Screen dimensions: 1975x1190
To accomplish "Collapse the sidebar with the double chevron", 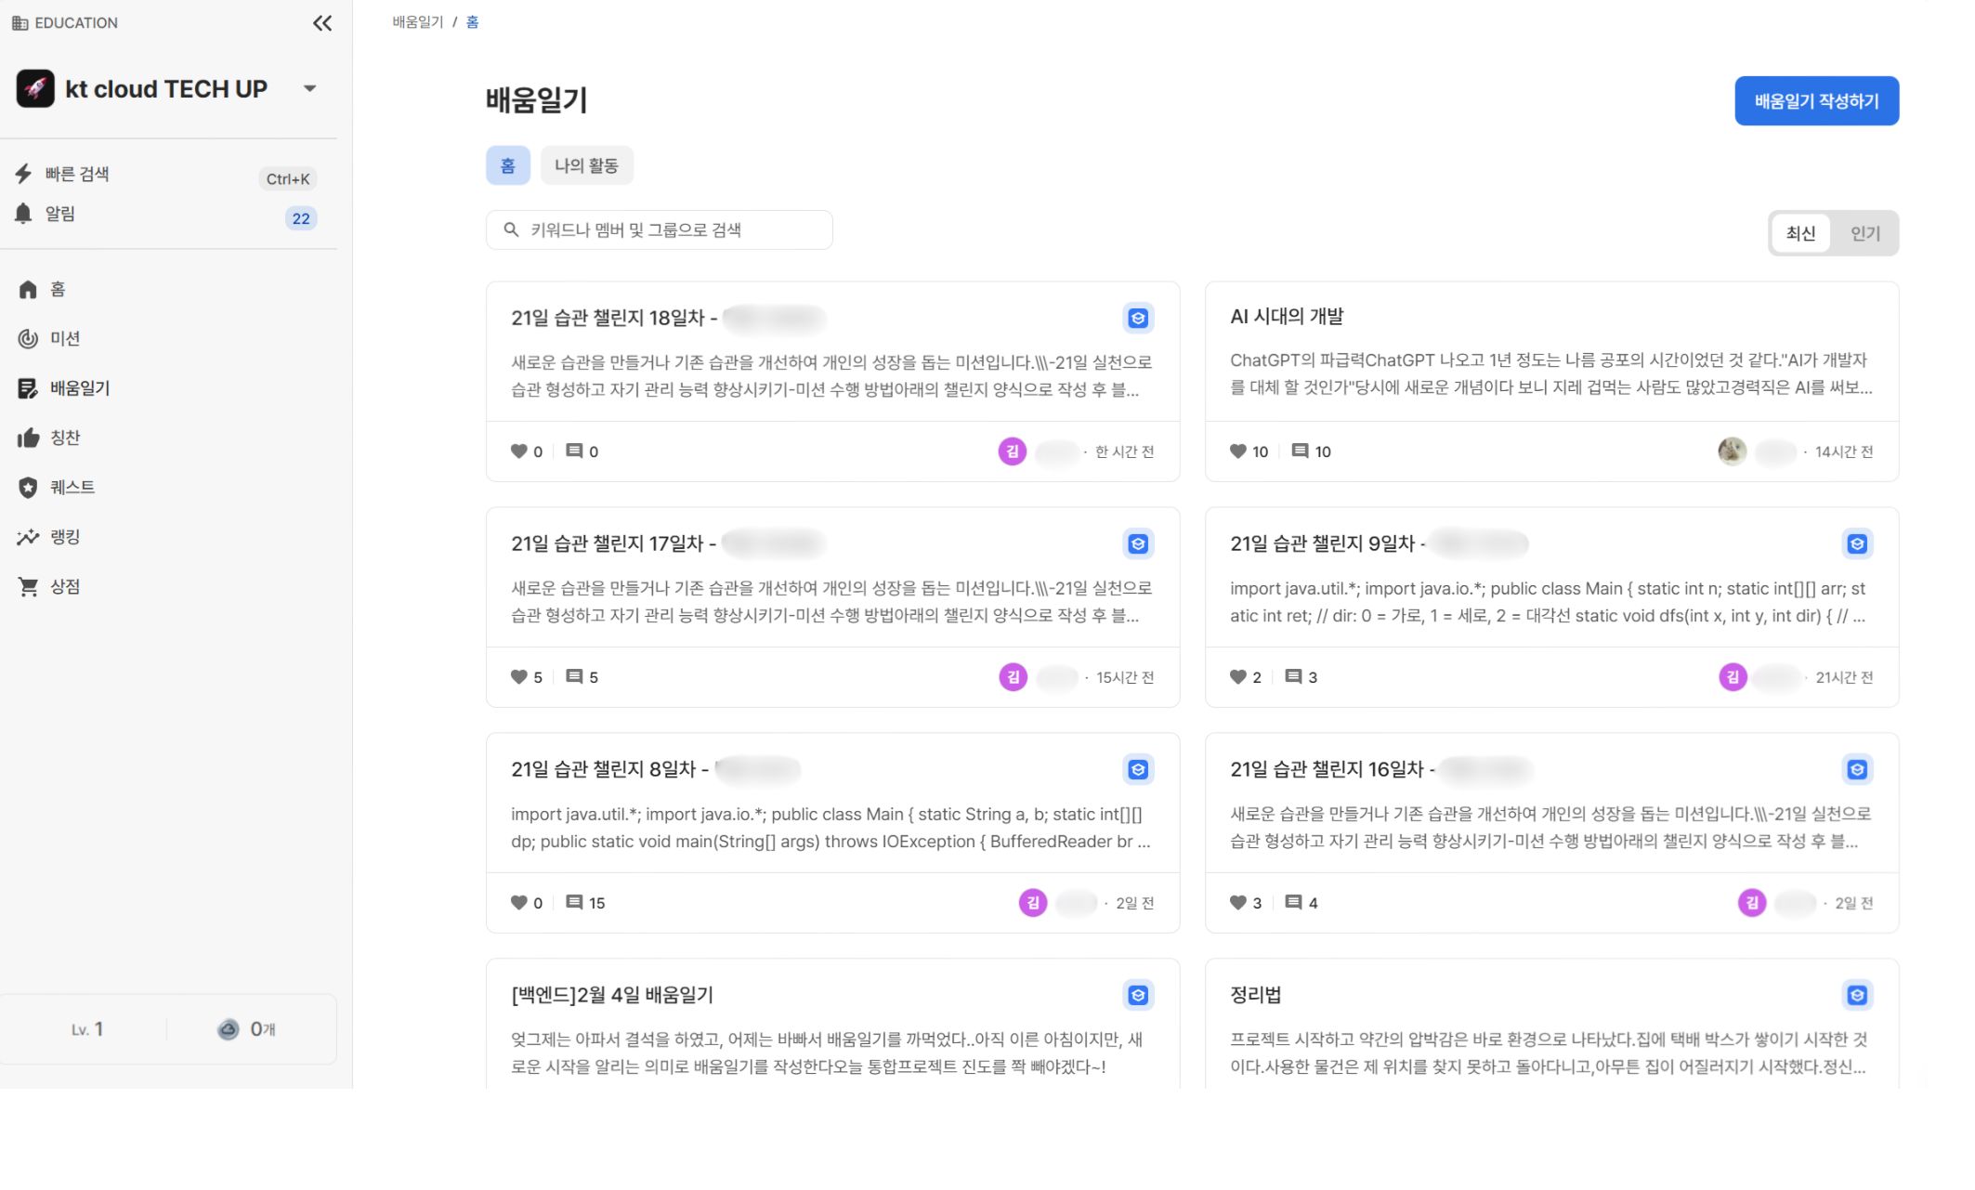I will 321,24.
